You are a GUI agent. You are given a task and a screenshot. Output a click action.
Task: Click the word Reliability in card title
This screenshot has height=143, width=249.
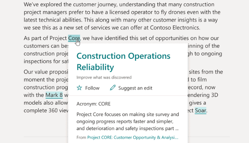[x=95, y=67]
